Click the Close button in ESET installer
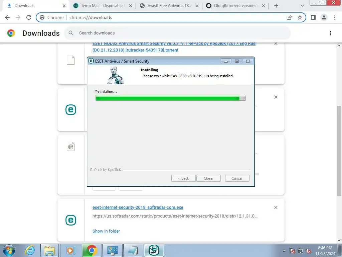This screenshot has width=342, height=257. point(208,178)
